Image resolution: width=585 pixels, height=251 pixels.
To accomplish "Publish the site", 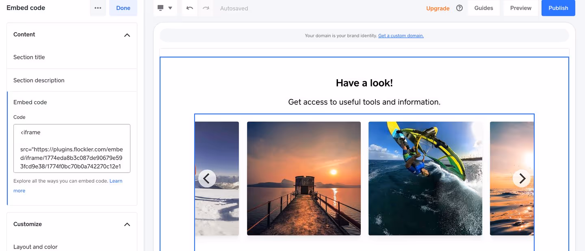I will point(558,8).
